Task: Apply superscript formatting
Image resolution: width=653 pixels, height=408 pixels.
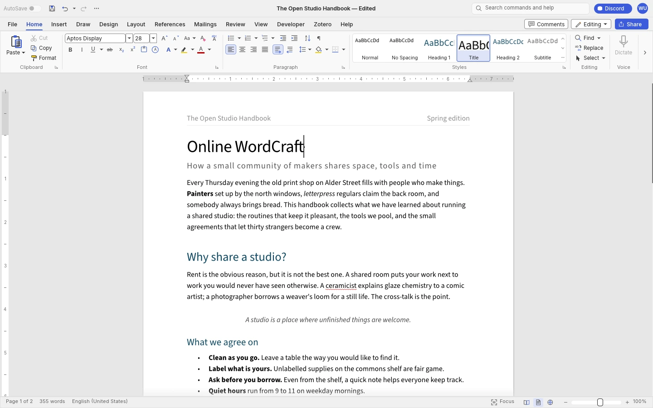Action: [133, 49]
